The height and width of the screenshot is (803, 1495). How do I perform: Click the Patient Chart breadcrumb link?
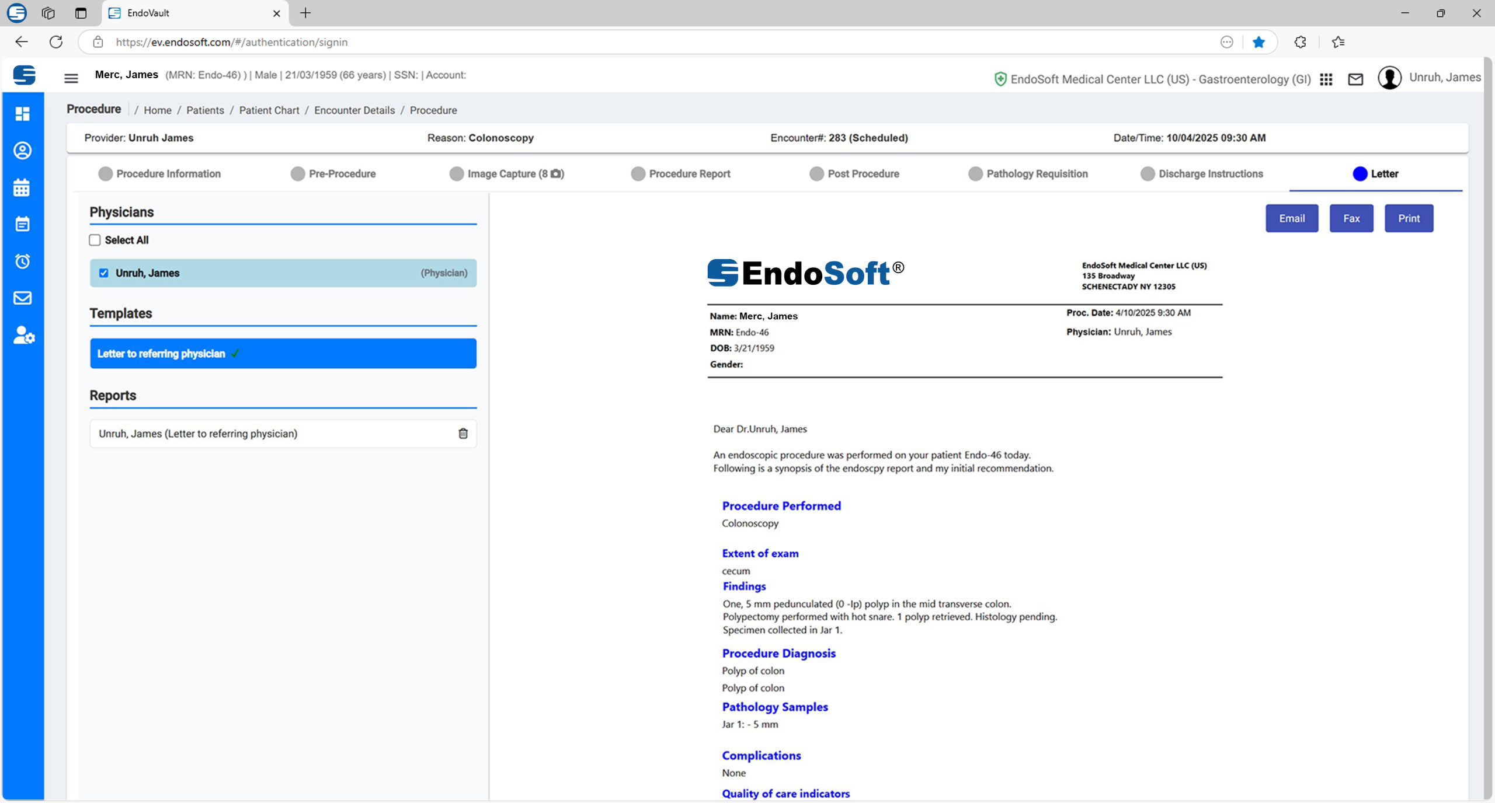click(269, 110)
